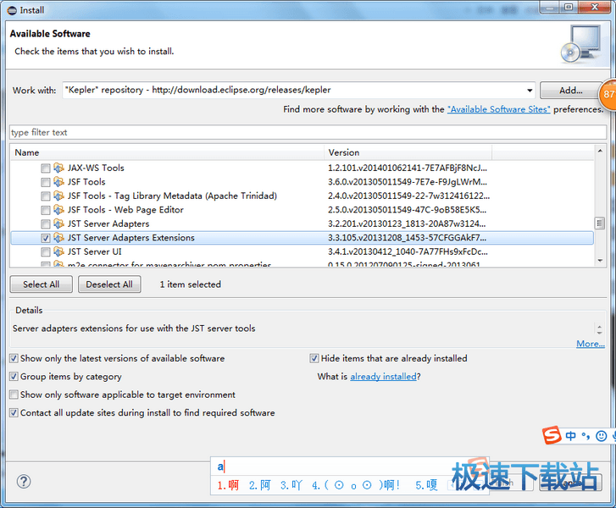Image resolution: width=616 pixels, height=508 pixels.
Task: Open the Work with repository dropdown arrow
Action: [530, 91]
